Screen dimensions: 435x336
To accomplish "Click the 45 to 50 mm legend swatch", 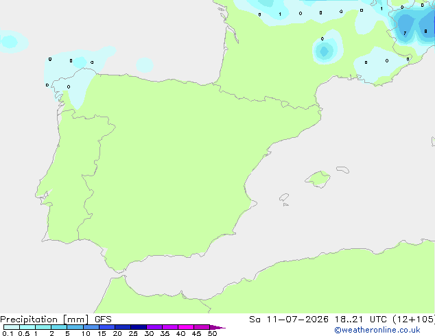I will click(x=202, y=327).
